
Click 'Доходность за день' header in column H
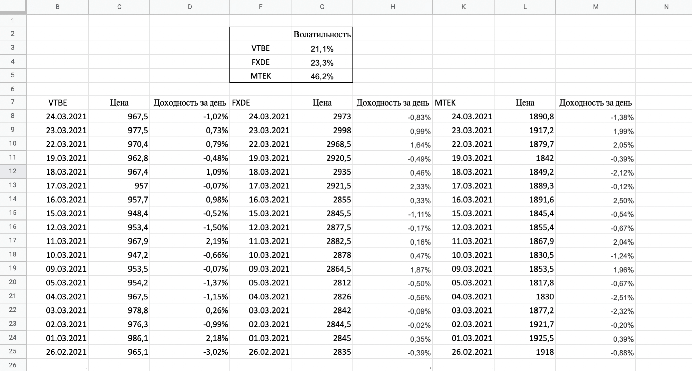[392, 102]
